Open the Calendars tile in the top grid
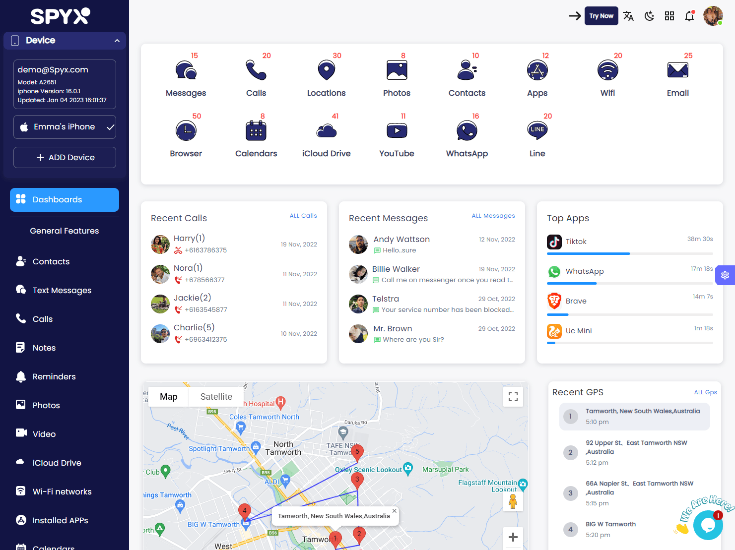 pos(256,131)
